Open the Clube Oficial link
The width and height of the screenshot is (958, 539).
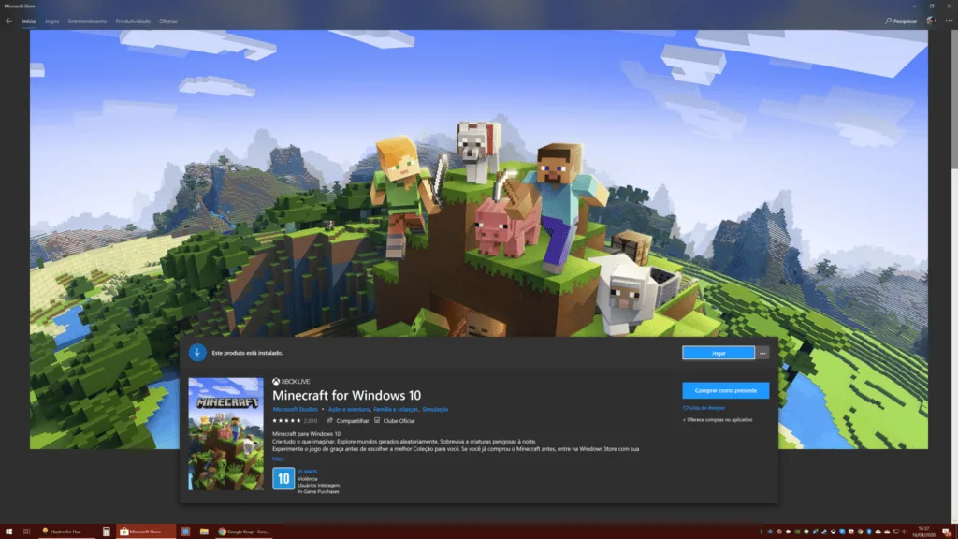point(394,420)
